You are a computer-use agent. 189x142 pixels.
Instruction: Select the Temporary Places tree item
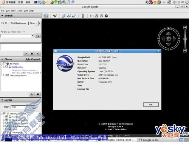click(18, 75)
